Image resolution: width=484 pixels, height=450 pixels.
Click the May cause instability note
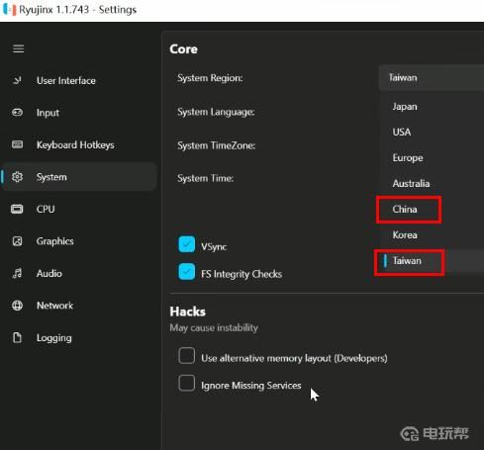tap(214, 327)
